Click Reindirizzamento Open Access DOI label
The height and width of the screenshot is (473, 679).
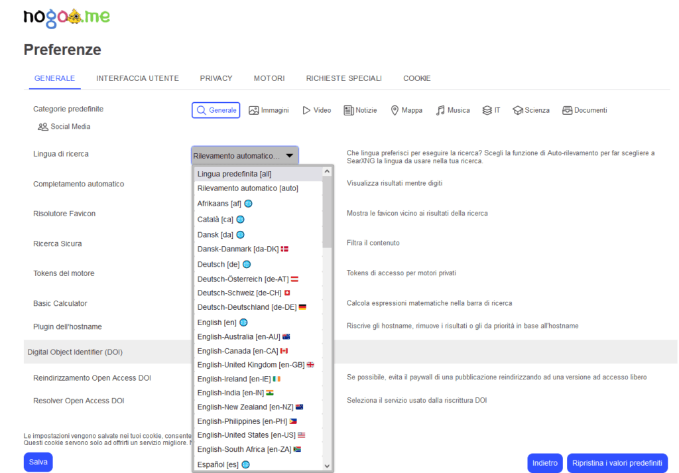coord(92,378)
